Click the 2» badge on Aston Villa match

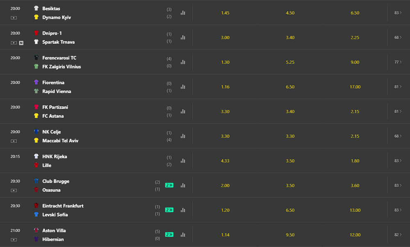(x=169, y=234)
